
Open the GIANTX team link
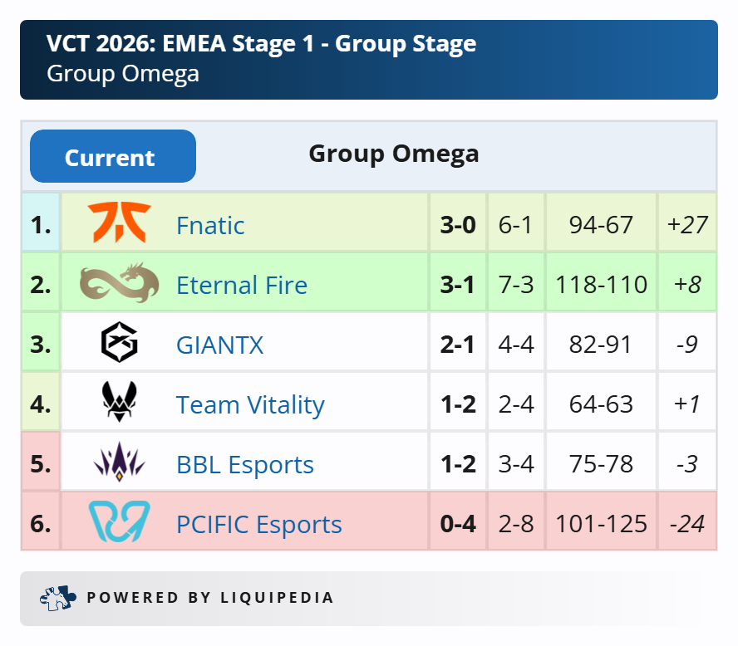(219, 345)
